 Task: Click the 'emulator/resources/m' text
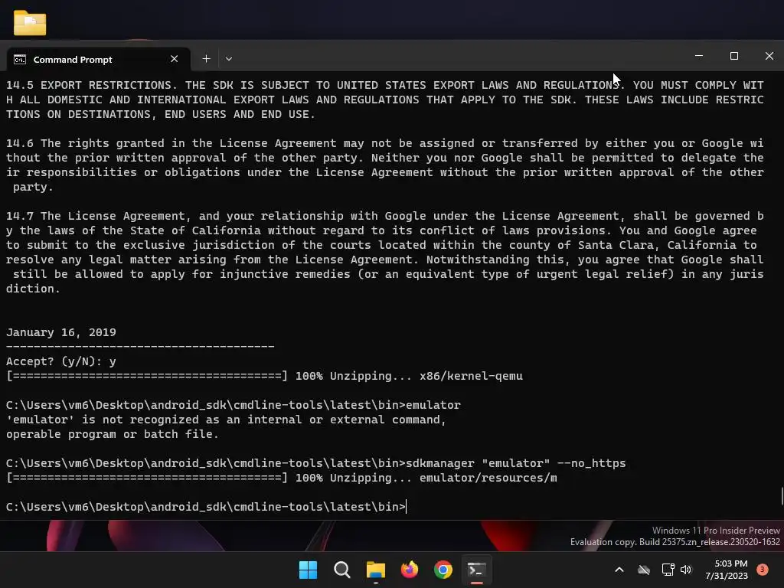pos(488,478)
